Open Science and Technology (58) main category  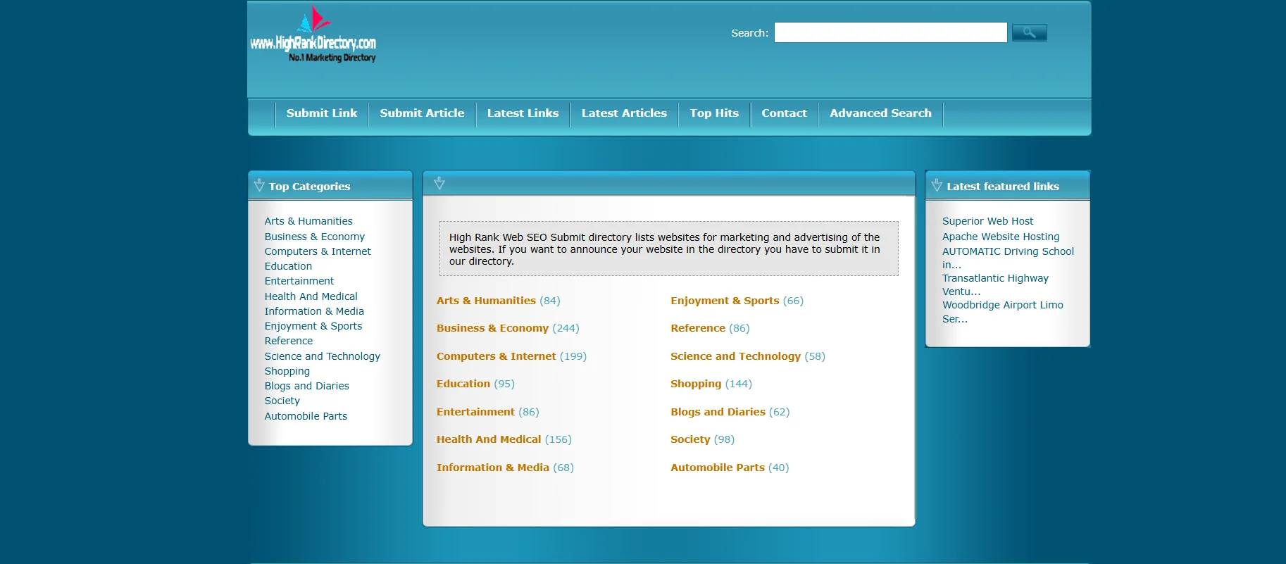(x=735, y=356)
